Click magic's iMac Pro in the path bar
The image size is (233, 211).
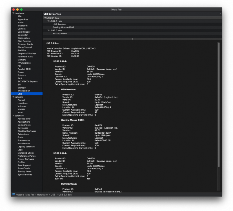click(25, 194)
